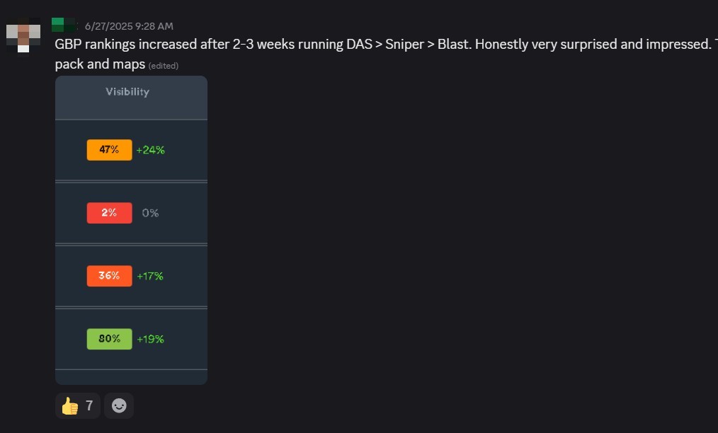Click the Visibility column header in the image

[x=127, y=91]
